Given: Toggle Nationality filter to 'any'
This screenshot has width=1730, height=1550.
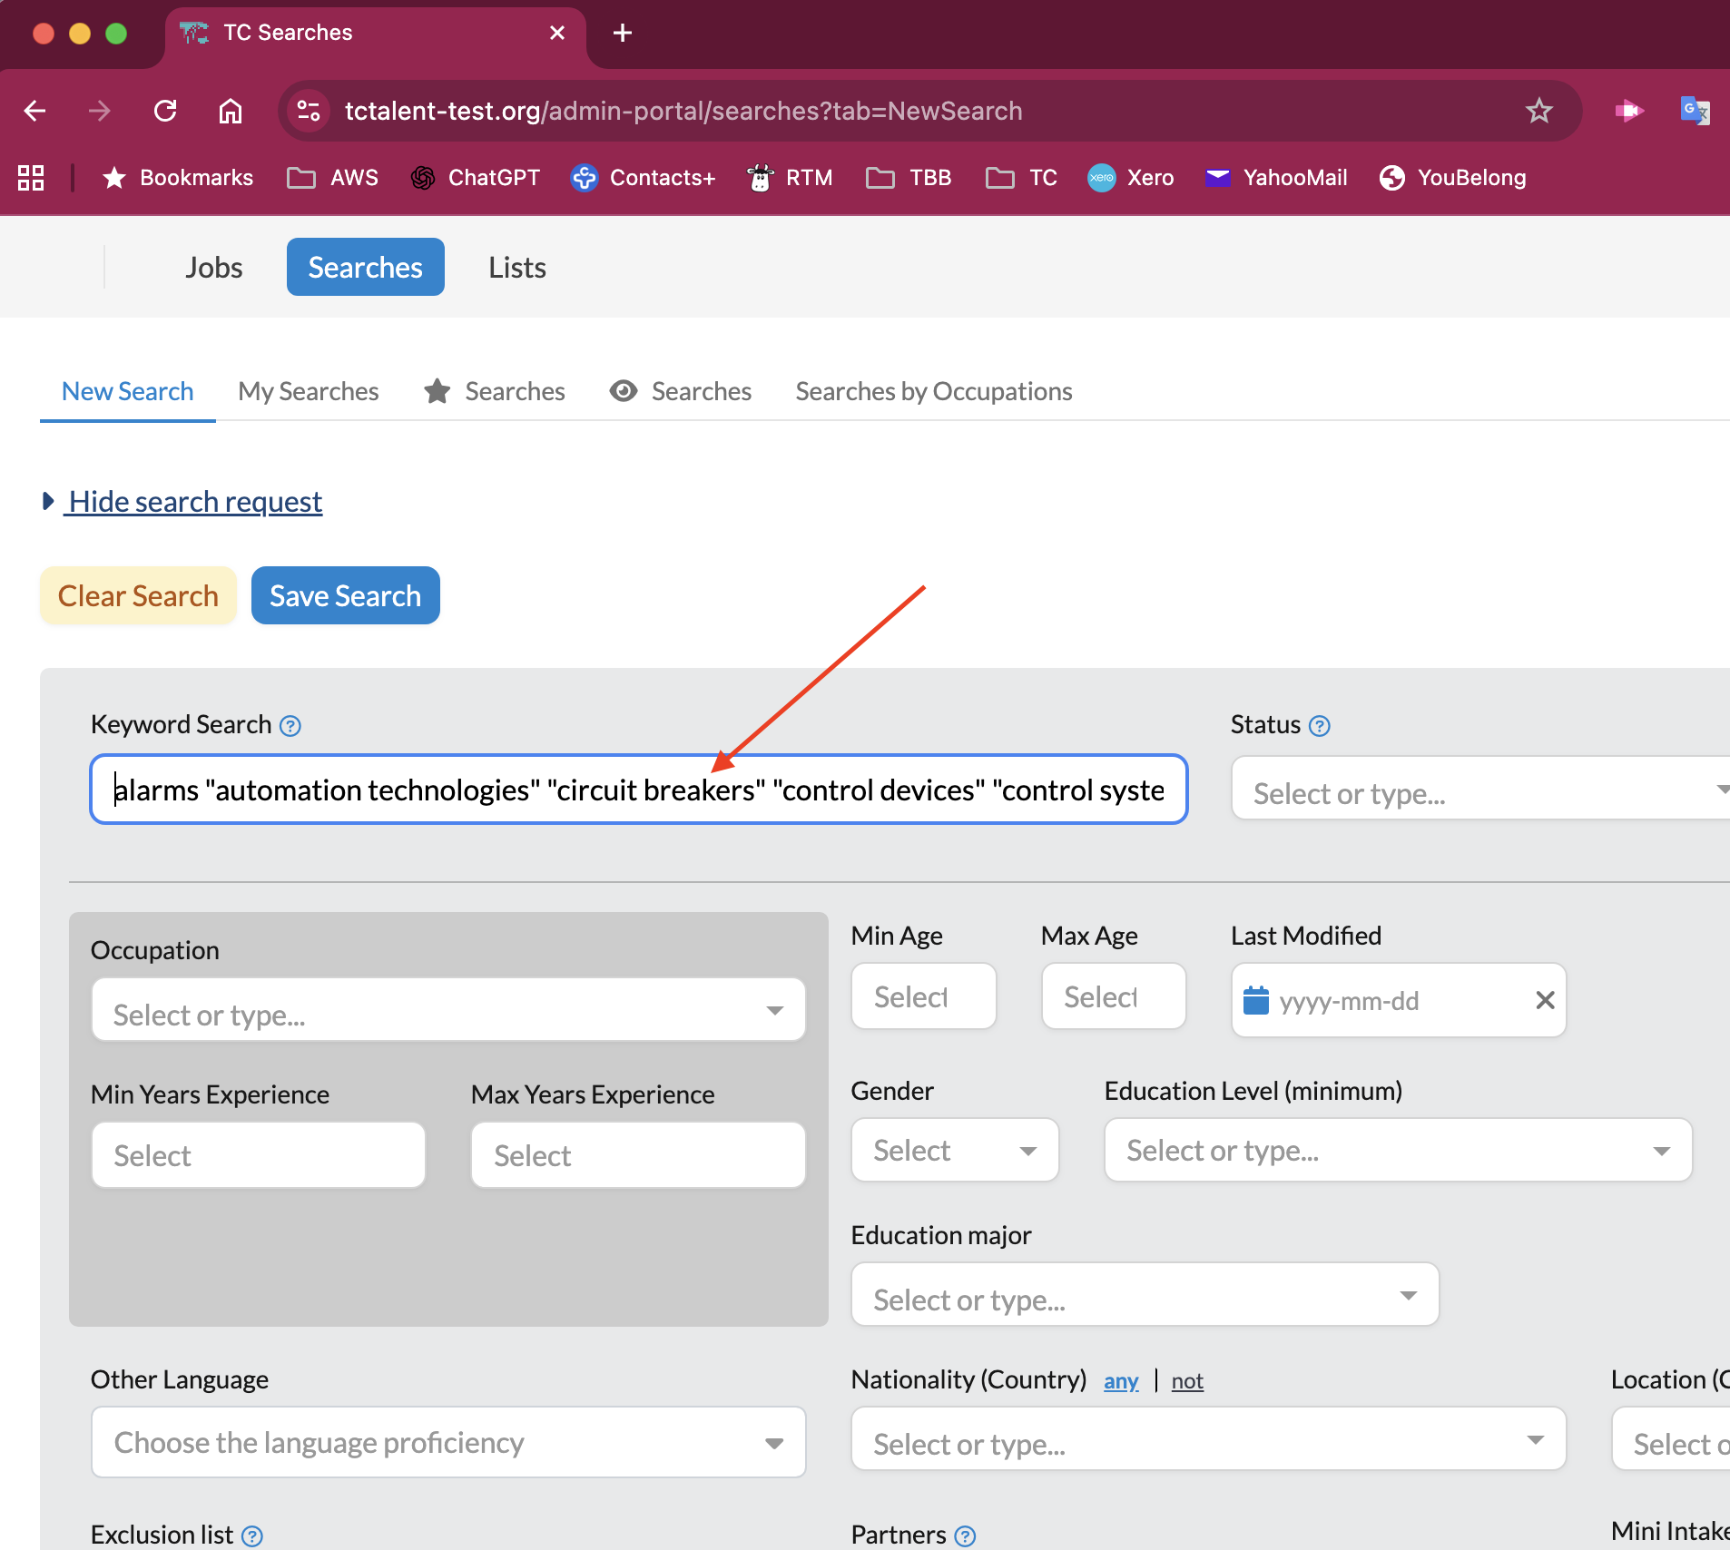Looking at the screenshot, I should tap(1121, 1380).
